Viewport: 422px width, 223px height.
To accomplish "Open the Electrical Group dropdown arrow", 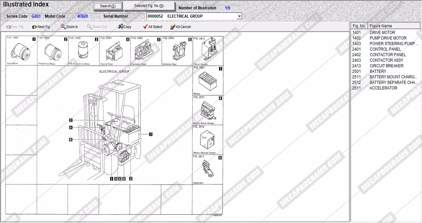I will pos(239,16).
